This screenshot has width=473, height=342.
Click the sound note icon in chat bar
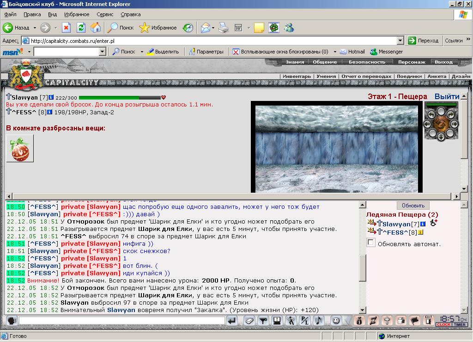pyautogui.click(x=319, y=321)
